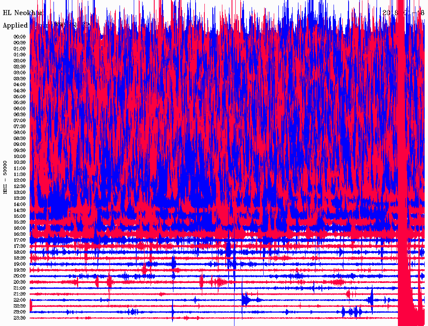
Task: Click the '20:30' time label
Action: (x=20, y=282)
